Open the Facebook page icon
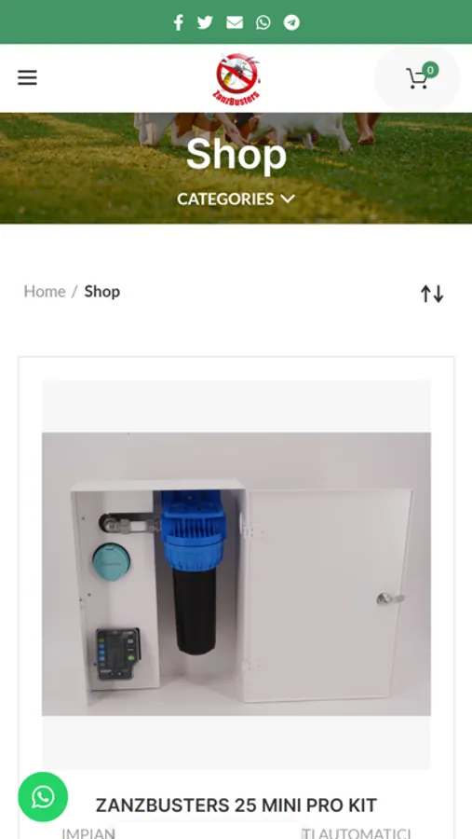Viewport: 472px width, 839px height. tap(179, 22)
